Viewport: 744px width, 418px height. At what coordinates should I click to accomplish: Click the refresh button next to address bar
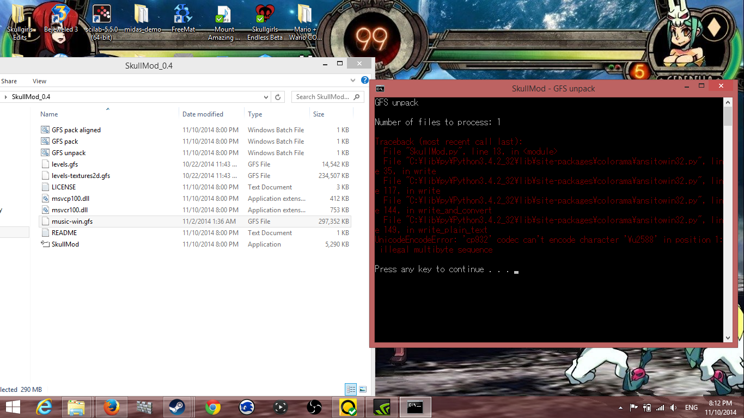tap(278, 97)
